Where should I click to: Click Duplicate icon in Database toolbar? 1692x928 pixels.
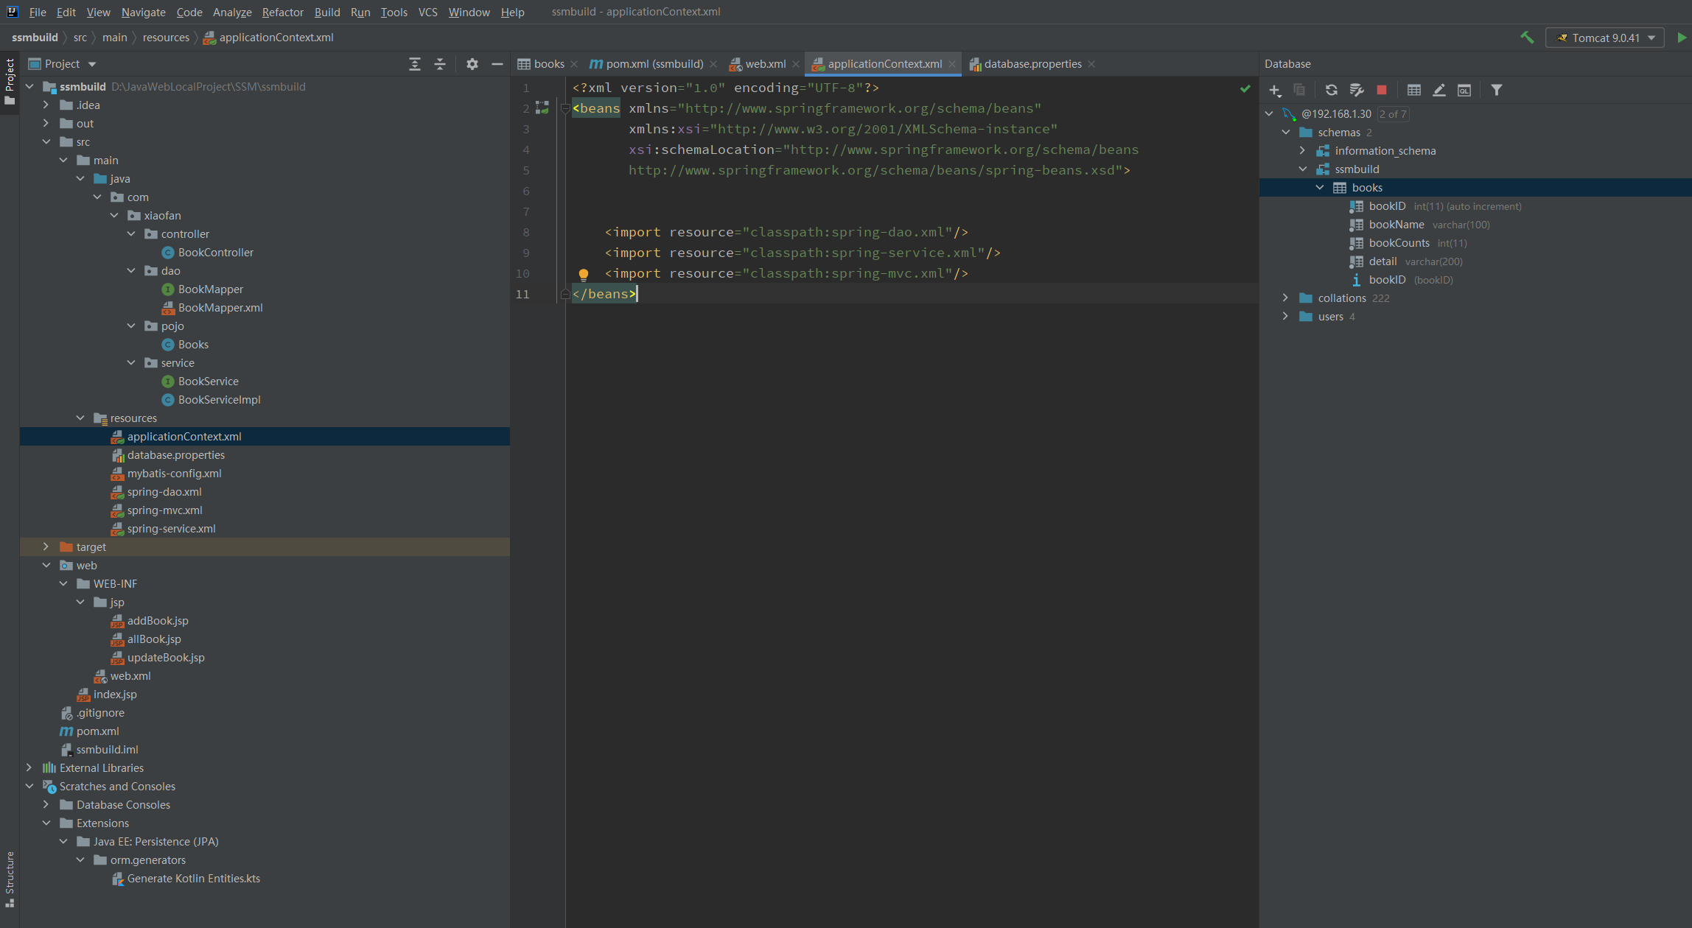(x=1299, y=90)
